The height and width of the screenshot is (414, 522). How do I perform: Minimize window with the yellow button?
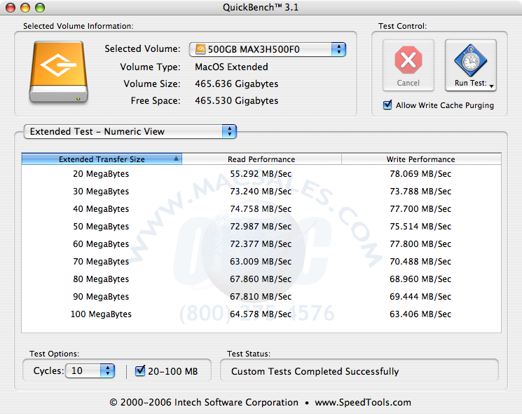coord(25,7)
